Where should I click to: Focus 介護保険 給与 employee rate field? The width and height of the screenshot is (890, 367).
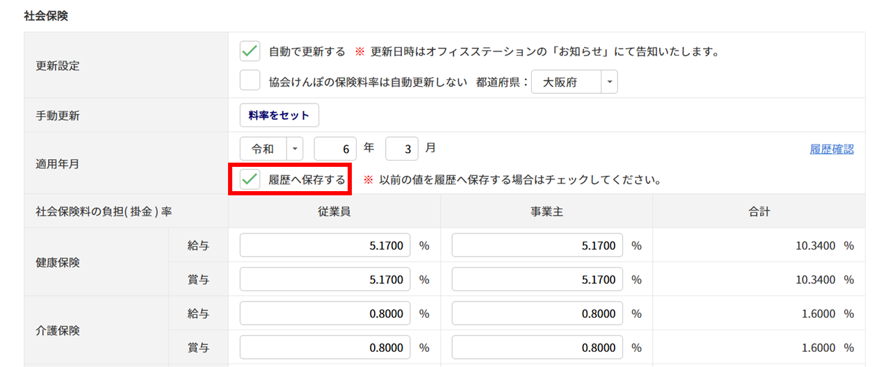(325, 313)
